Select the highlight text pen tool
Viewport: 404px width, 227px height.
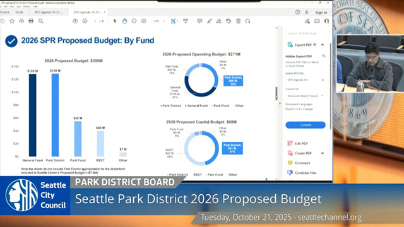(209, 21)
